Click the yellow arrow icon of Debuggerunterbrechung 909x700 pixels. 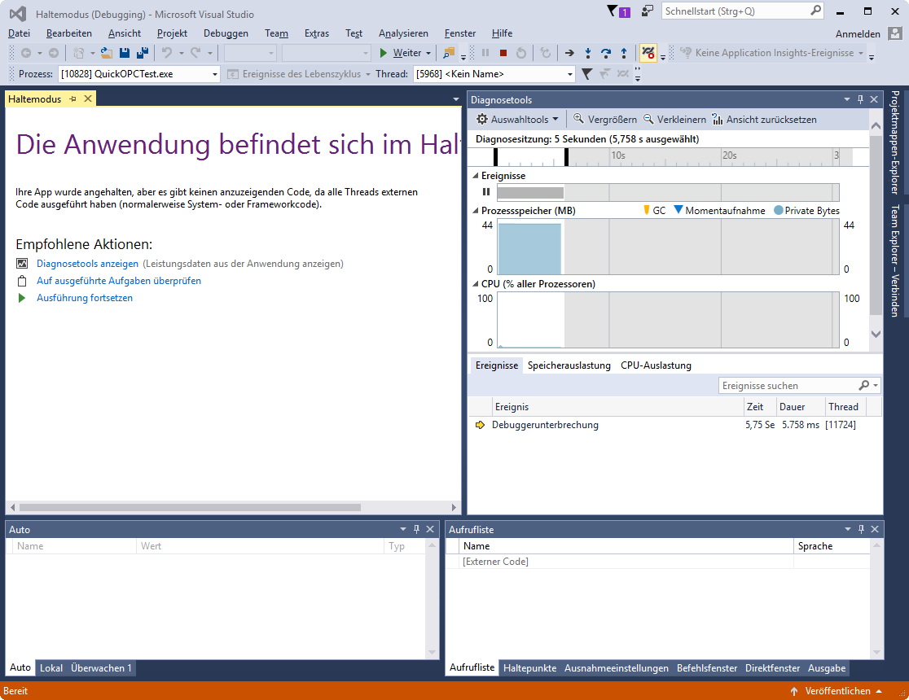[x=480, y=425]
